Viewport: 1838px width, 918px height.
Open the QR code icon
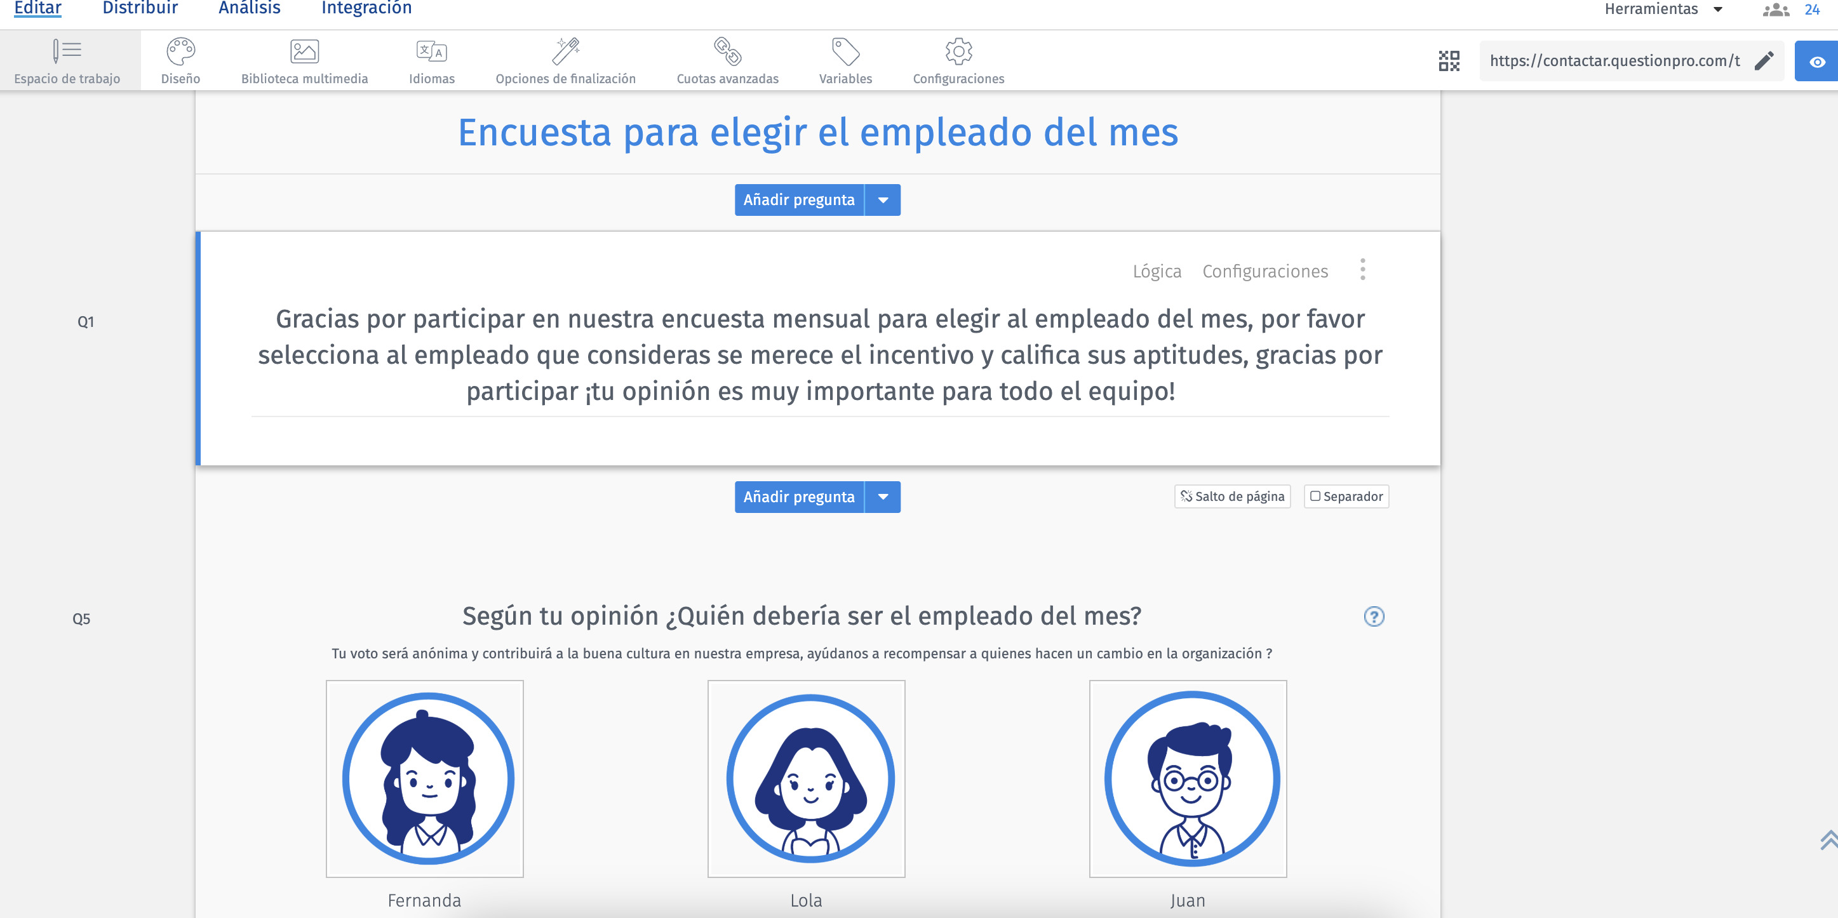coord(1449,62)
